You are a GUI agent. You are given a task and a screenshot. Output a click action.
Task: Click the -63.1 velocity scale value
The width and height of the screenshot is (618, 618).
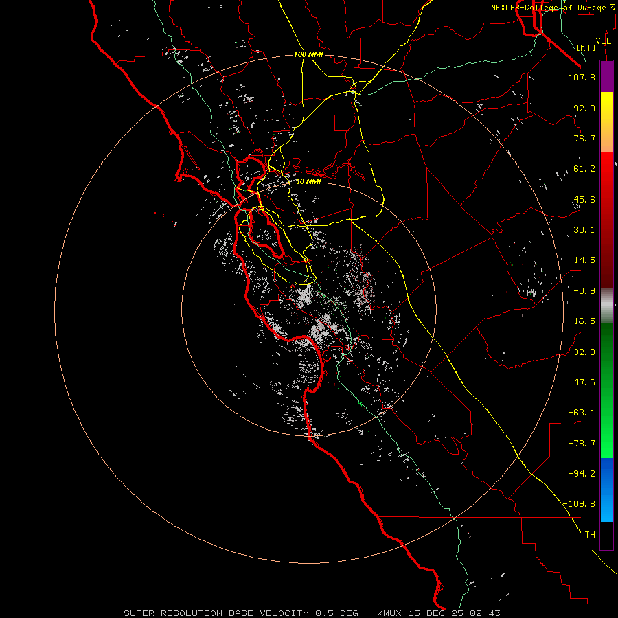582,413
